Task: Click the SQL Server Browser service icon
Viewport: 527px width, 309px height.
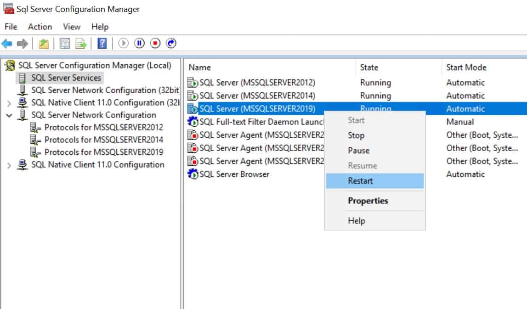Action: pyautogui.click(x=193, y=174)
